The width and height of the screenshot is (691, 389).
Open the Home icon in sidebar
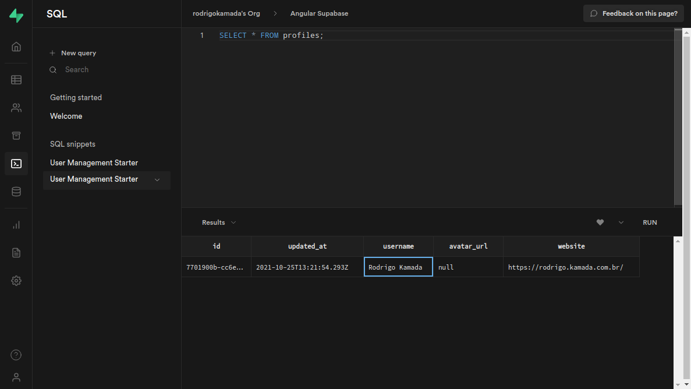(x=16, y=47)
